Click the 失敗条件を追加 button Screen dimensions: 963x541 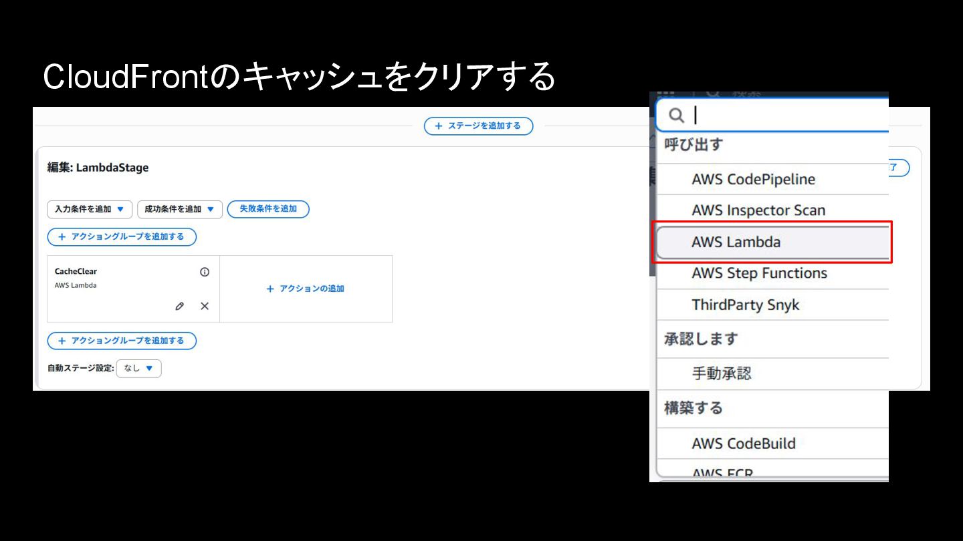(268, 209)
